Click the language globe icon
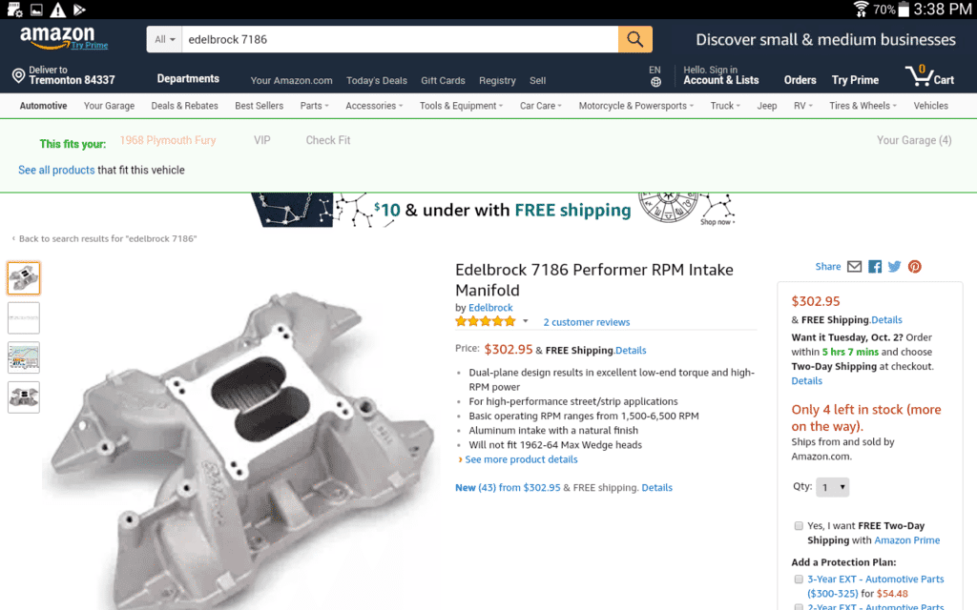 (x=655, y=82)
